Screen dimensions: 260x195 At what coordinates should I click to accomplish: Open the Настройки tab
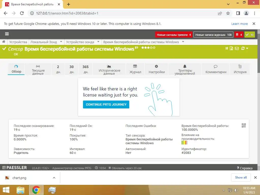157,69
